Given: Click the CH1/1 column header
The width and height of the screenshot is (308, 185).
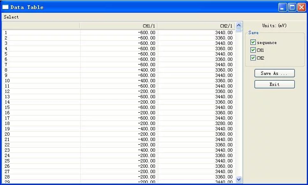Looking at the screenshot, I should click(119, 26).
